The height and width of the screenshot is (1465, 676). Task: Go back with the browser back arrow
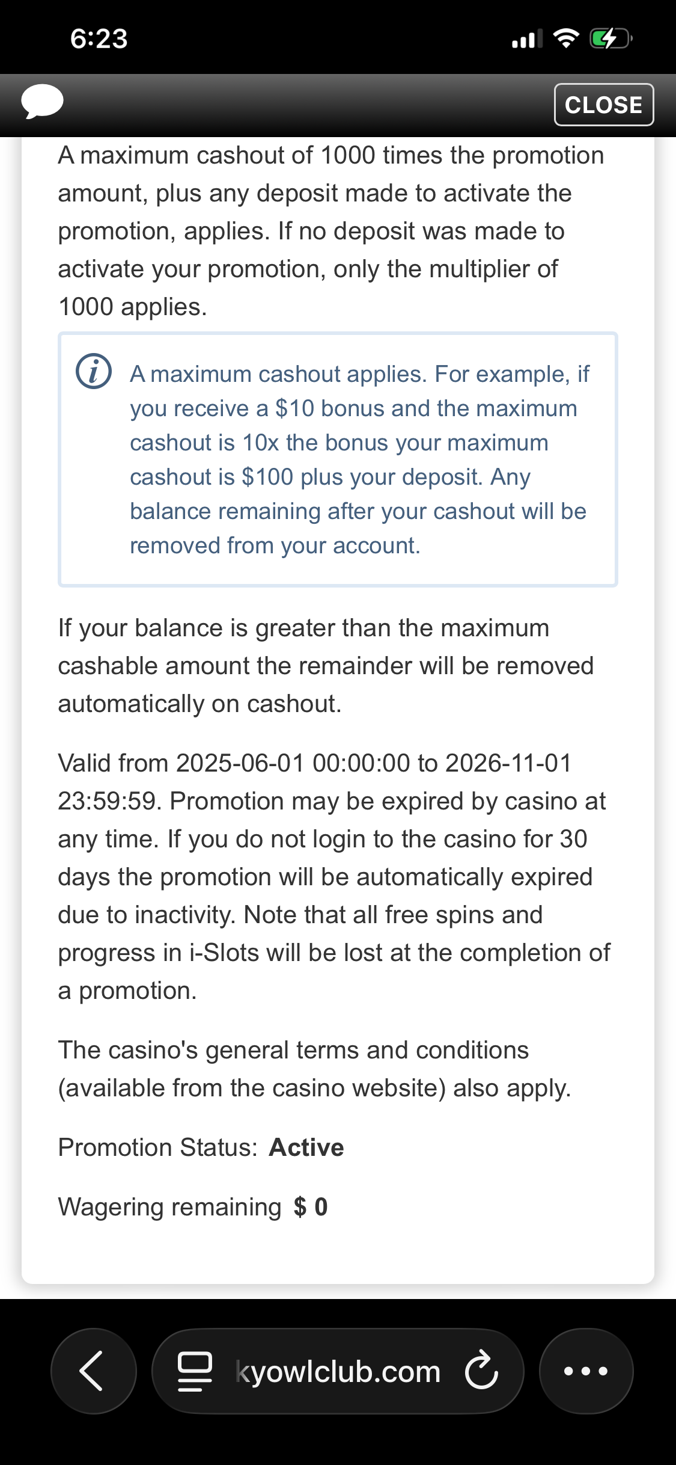tap(93, 1371)
